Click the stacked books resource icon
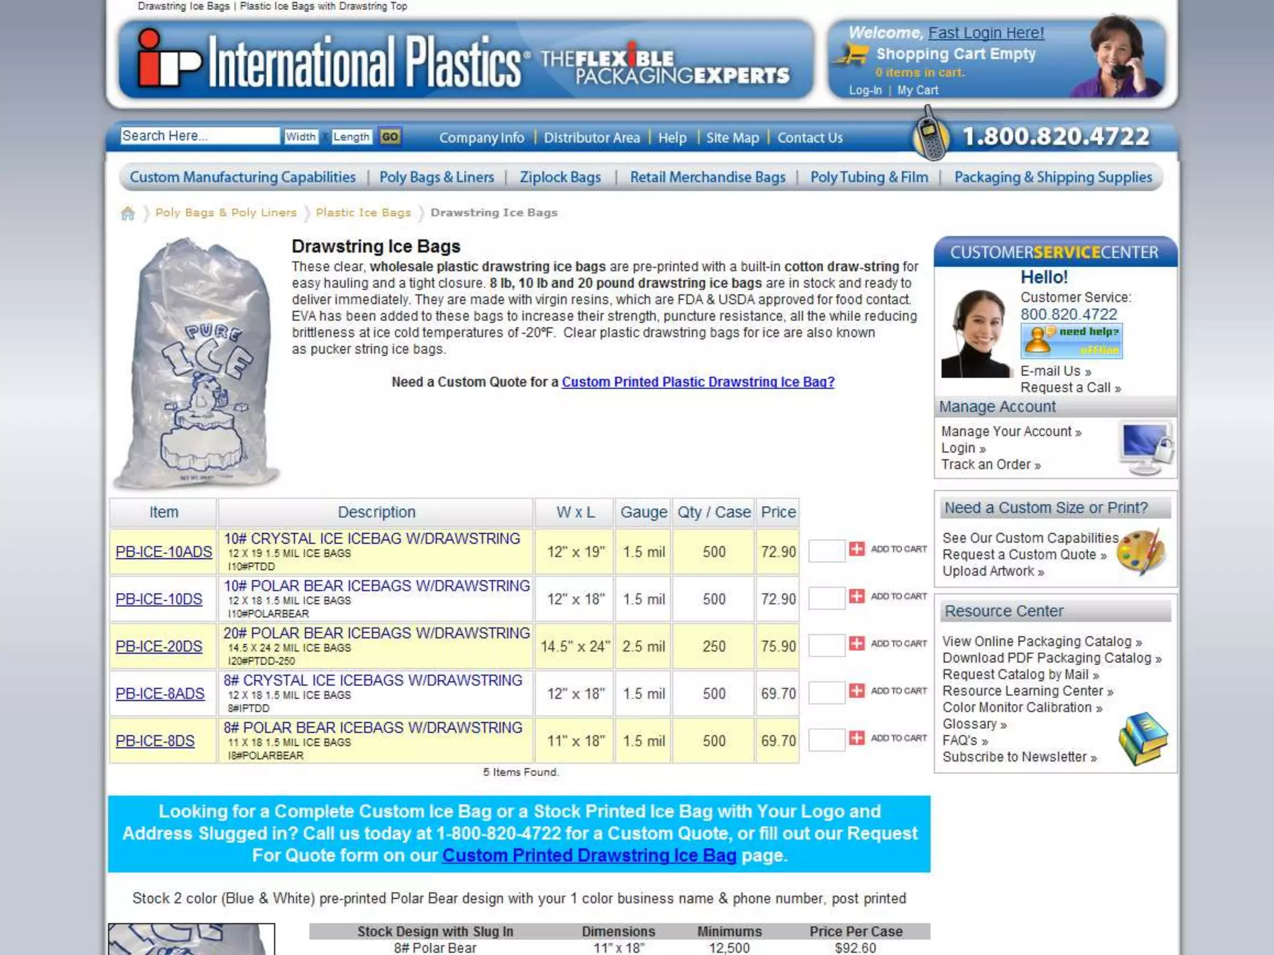 (x=1143, y=739)
